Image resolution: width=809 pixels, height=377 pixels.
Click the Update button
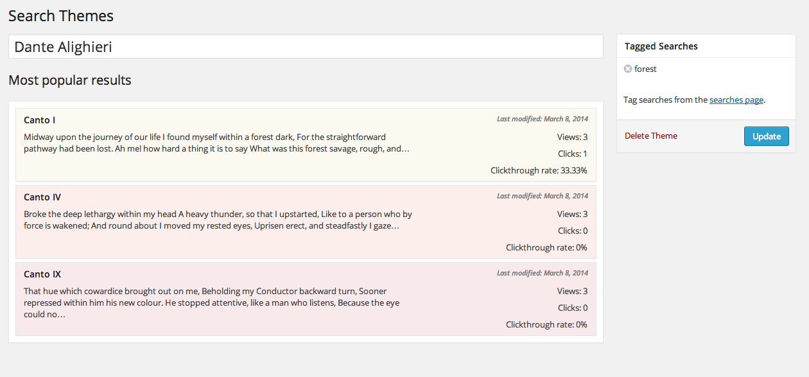(766, 136)
